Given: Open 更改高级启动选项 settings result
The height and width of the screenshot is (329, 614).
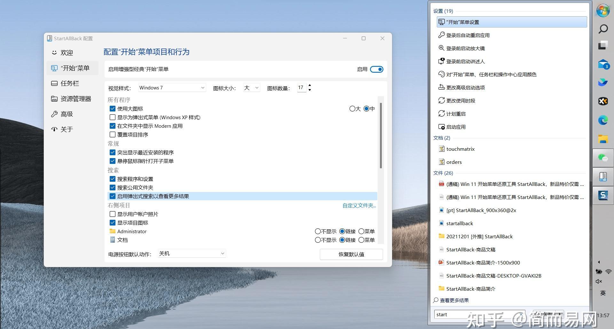Looking at the screenshot, I should [512, 88].
